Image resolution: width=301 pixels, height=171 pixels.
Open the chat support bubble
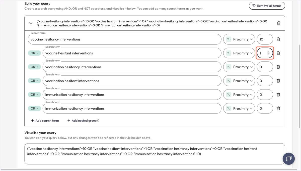click(289, 158)
